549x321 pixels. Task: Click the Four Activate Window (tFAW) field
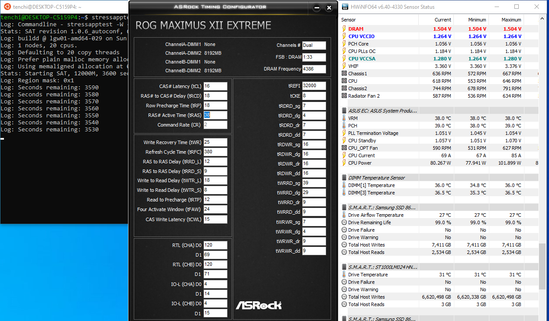215,209
